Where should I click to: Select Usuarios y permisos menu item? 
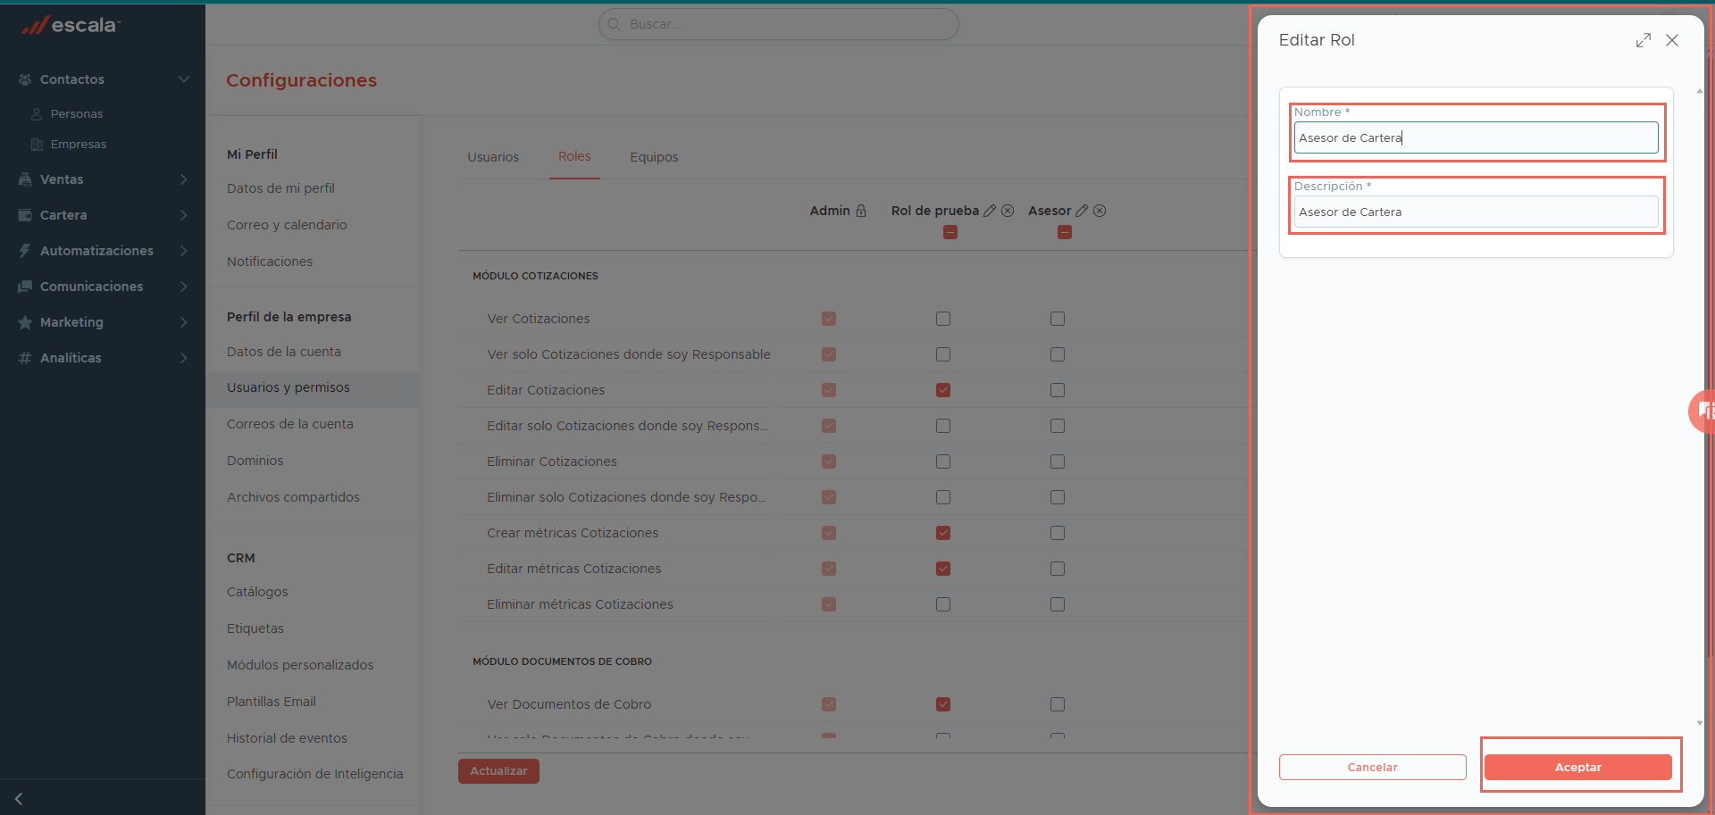click(x=313, y=387)
